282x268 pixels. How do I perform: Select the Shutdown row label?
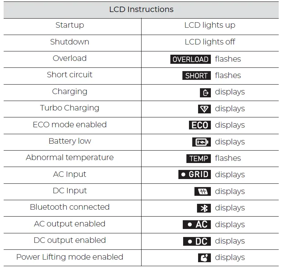click(x=70, y=42)
